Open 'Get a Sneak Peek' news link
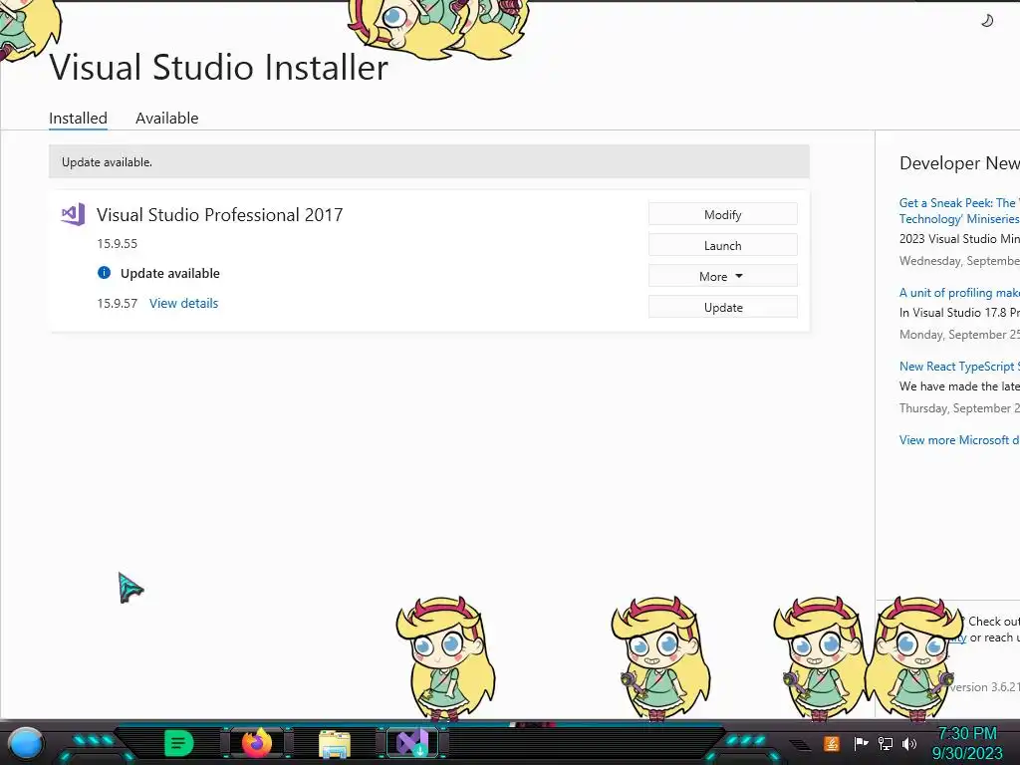 click(x=959, y=211)
